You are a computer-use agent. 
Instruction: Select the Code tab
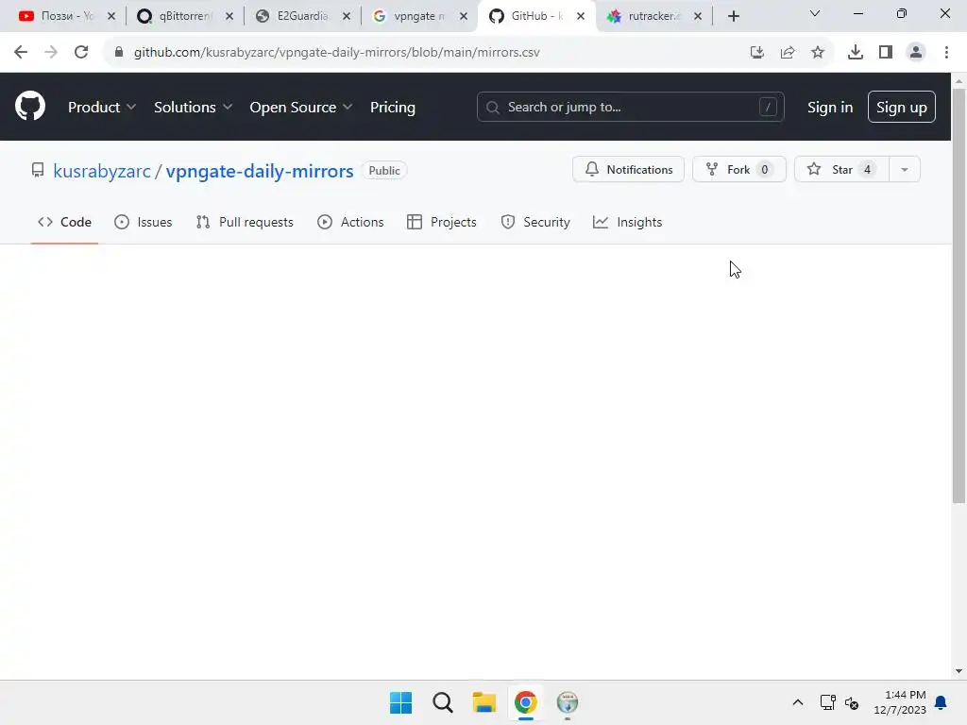[64, 222]
